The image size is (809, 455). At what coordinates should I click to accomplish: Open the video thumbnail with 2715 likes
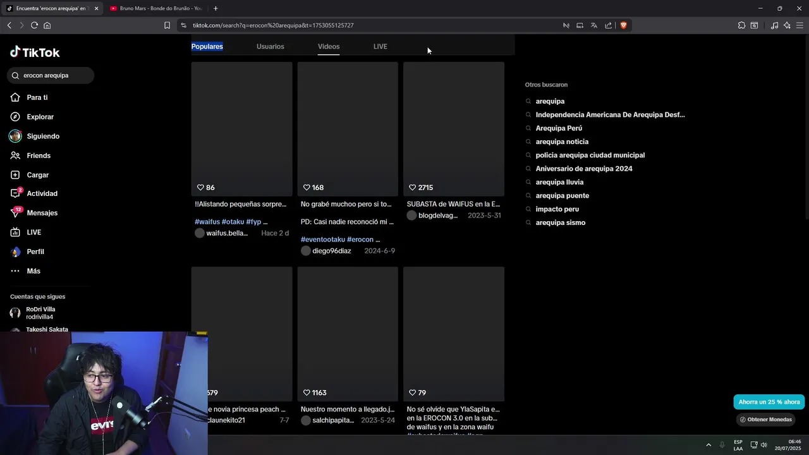(454, 129)
